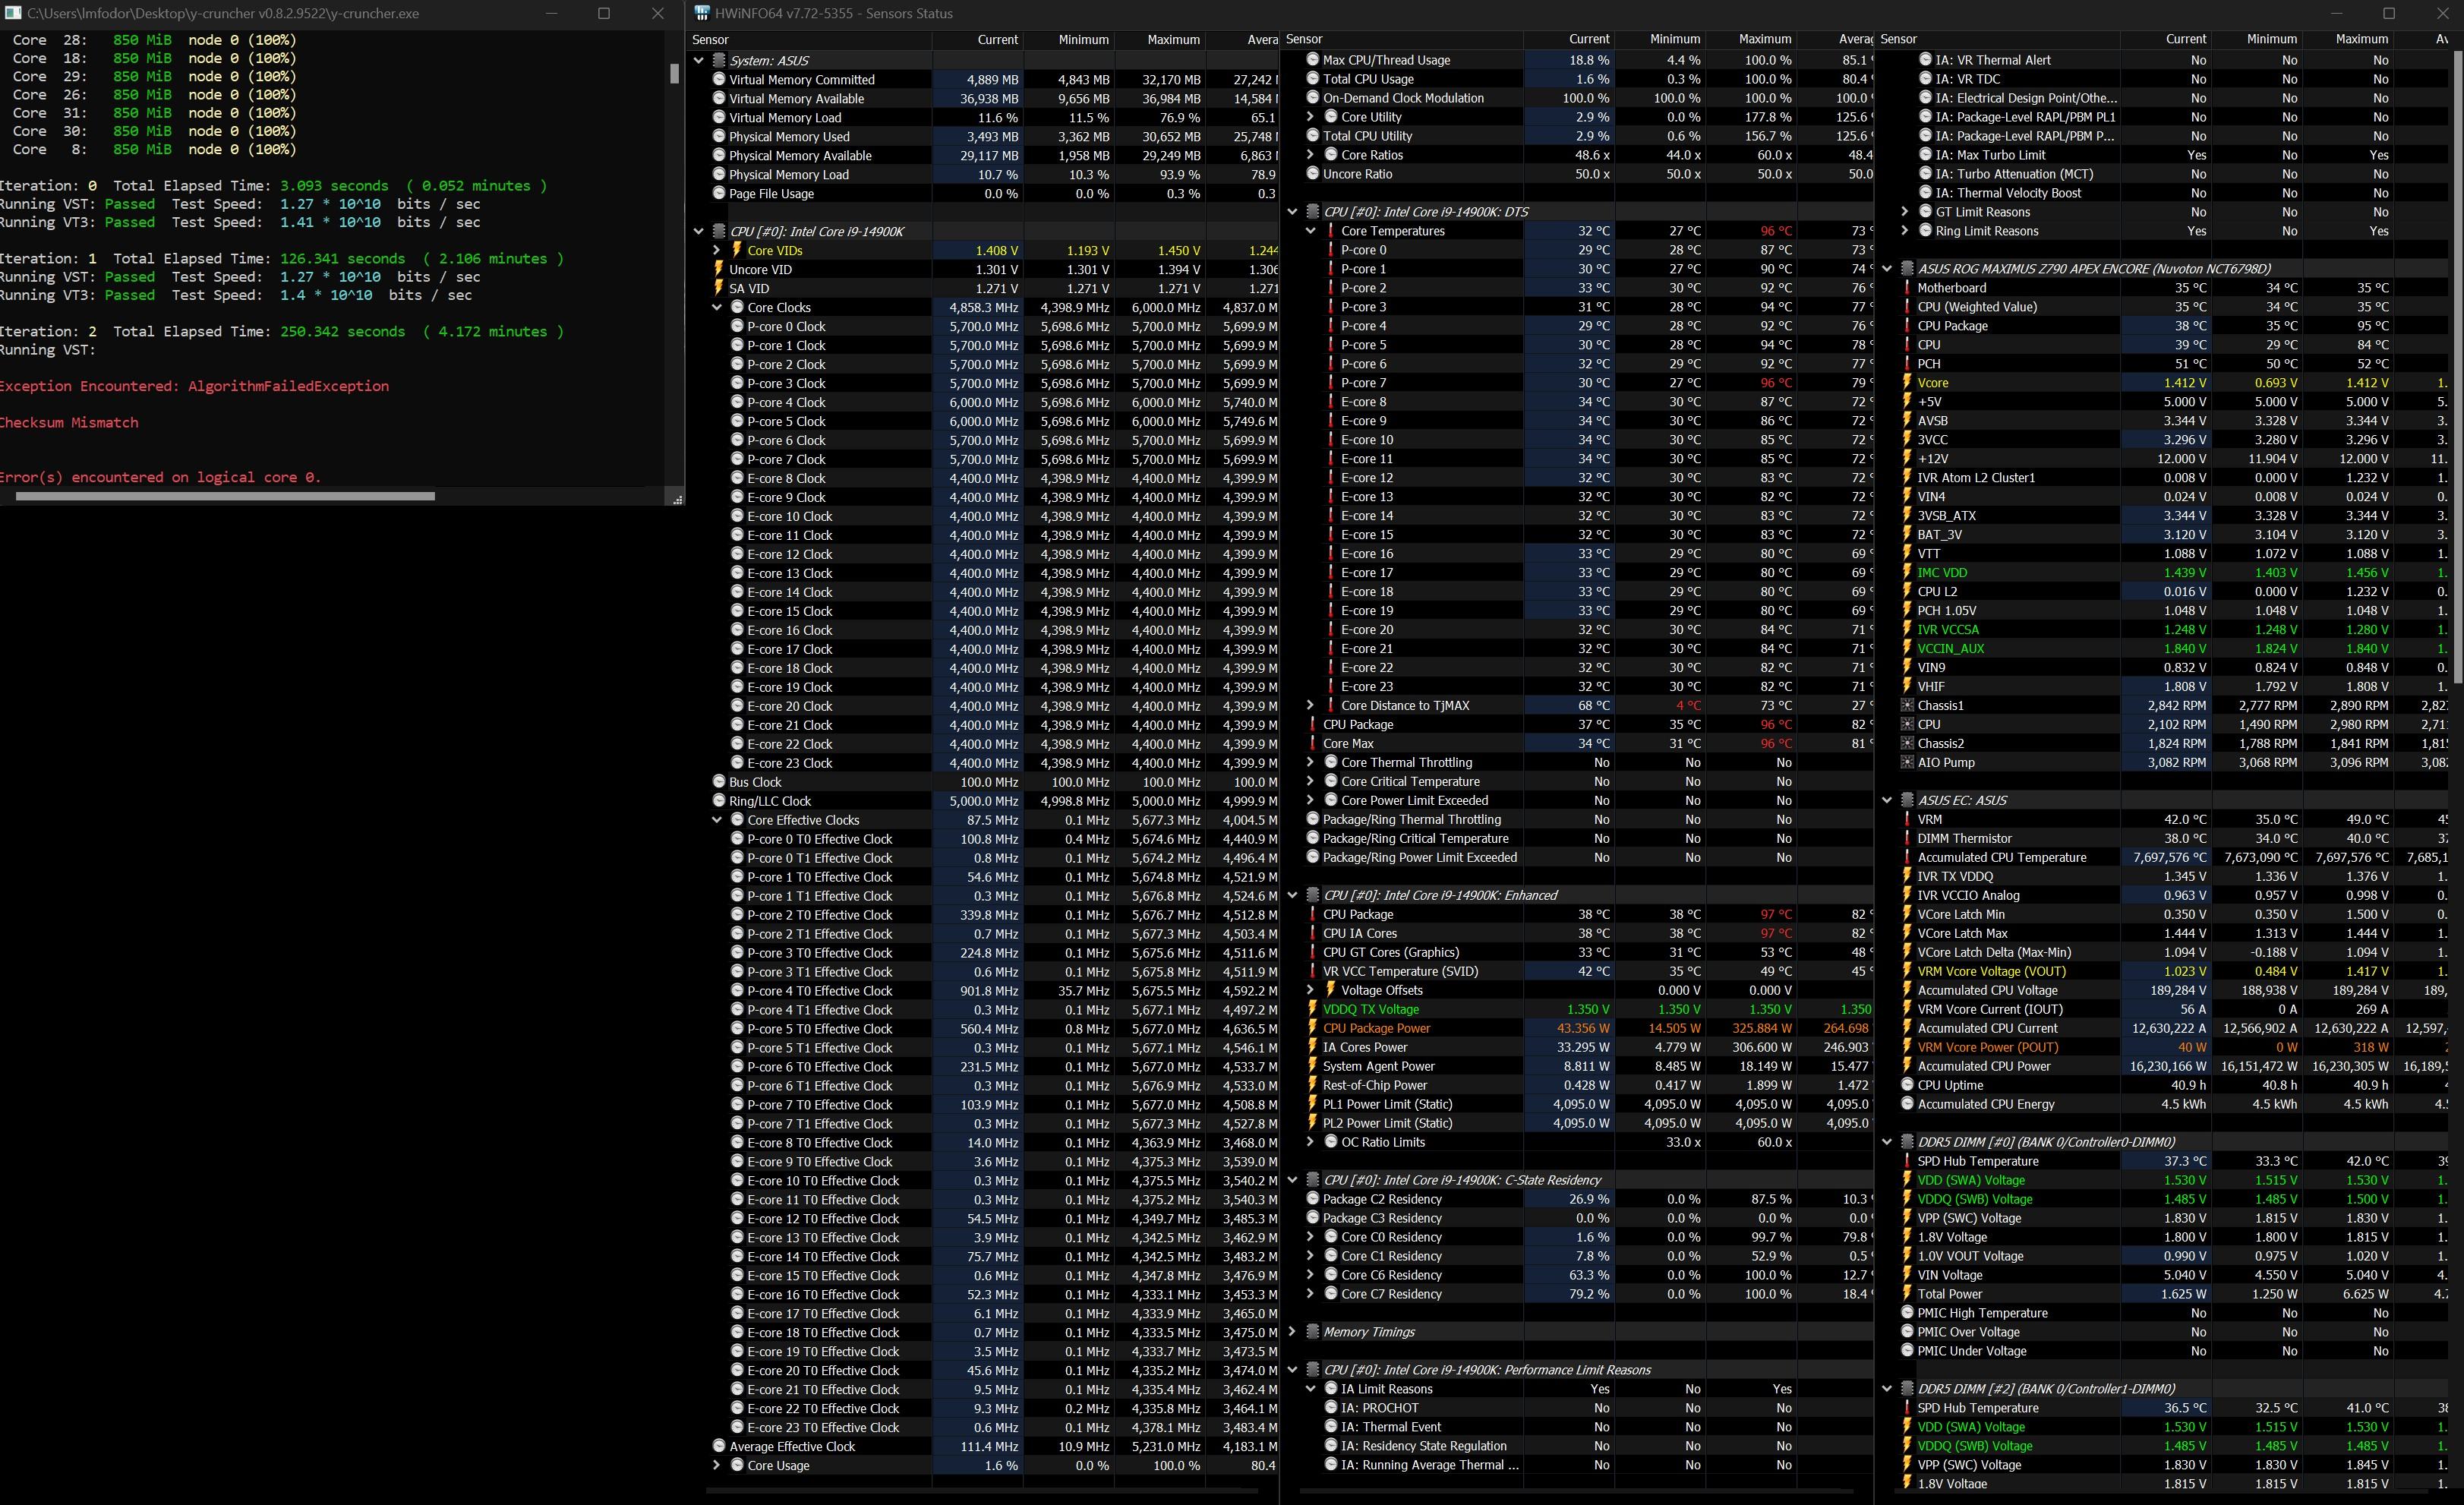
Task: Click the Core VIDs lightning bolt icon
Action: 737,251
